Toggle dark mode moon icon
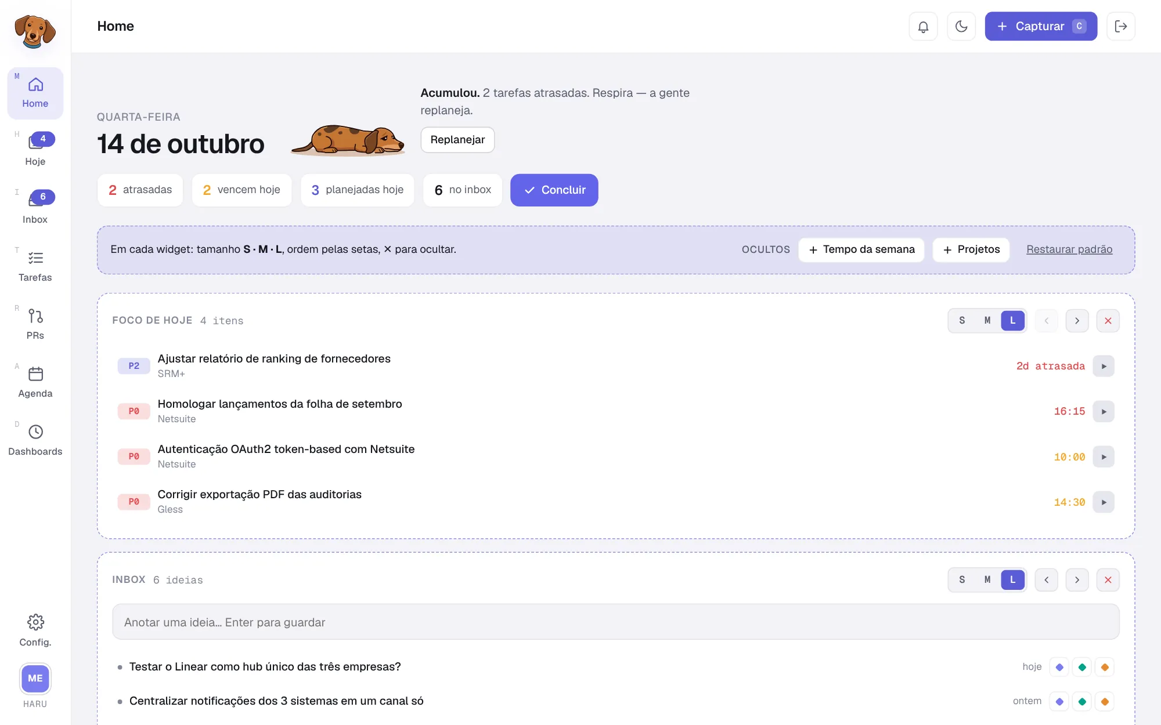 (961, 26)
